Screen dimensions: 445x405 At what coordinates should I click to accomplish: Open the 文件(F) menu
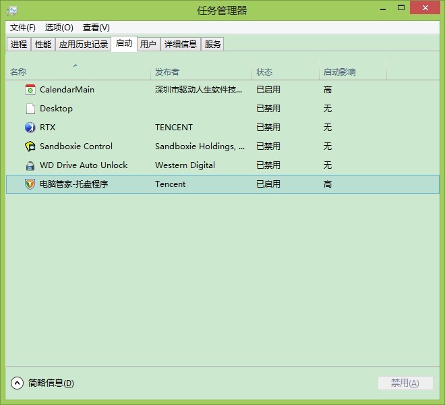(23, 28)
